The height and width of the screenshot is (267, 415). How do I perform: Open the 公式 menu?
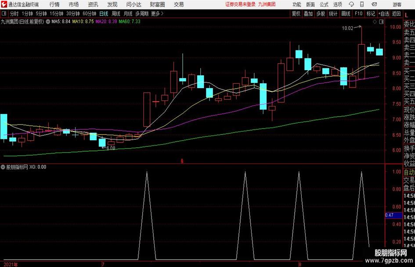point(324,4)
